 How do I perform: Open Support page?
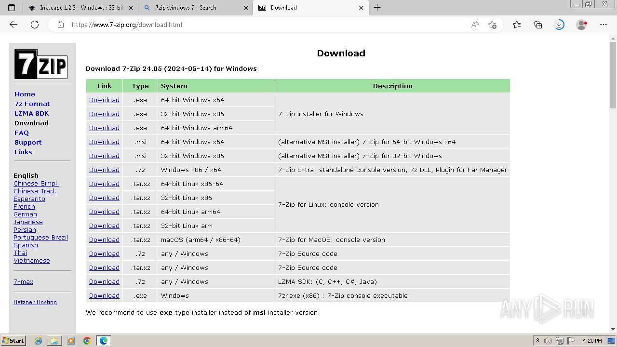28,142
